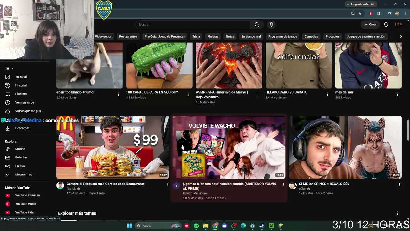The image size is (410, 231).
Task: Open Steam from the taskbar
Action: point(262,226)
